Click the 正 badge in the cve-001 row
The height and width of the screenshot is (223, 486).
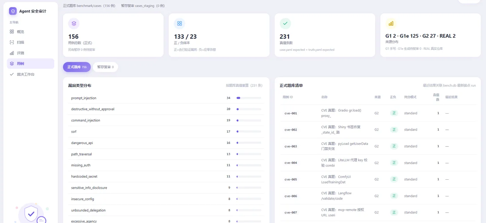click(394, 113)
